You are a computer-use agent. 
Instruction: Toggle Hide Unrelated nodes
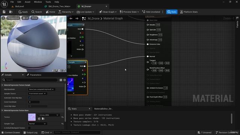pos(151,12)
